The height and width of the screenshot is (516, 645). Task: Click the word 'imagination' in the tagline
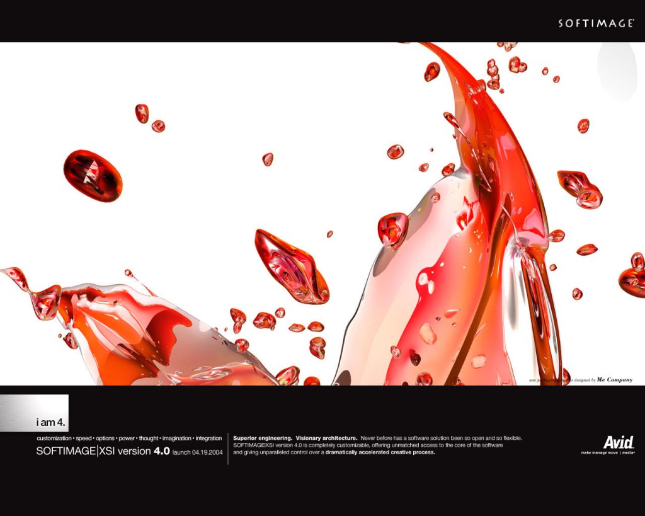pos(176,438)
